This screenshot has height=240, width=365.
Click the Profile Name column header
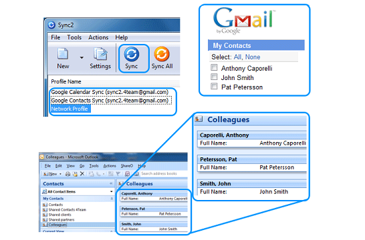[x=66, y=82]
